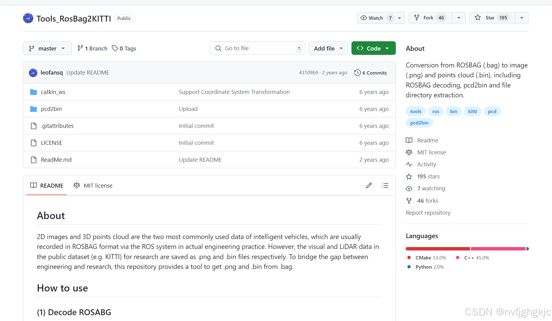Open the pcd2bin folder name
This screenshot has height=321, width=552.
point(51,109)
